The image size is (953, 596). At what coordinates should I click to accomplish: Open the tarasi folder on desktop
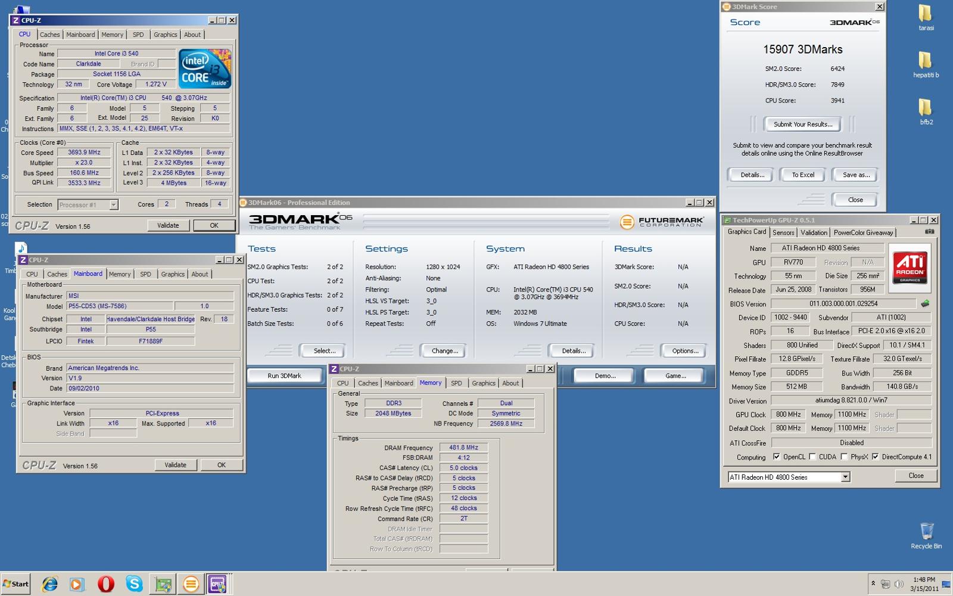(x=926, y=18)
